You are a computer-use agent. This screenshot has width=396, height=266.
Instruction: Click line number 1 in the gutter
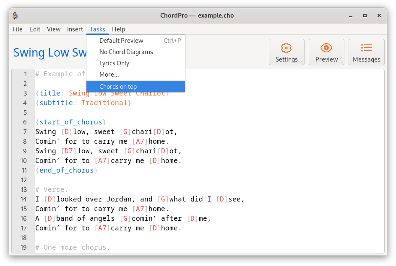[25, 74]
